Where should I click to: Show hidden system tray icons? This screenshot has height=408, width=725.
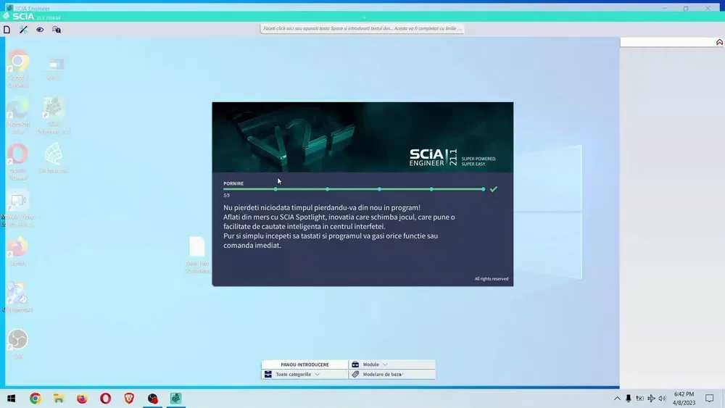(617, 399)
